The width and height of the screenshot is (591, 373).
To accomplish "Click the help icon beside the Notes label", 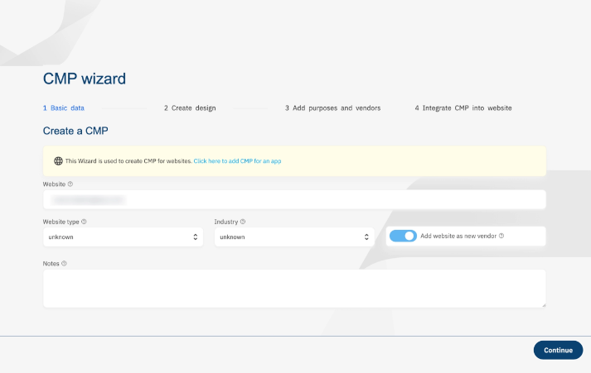I will 64,264.
